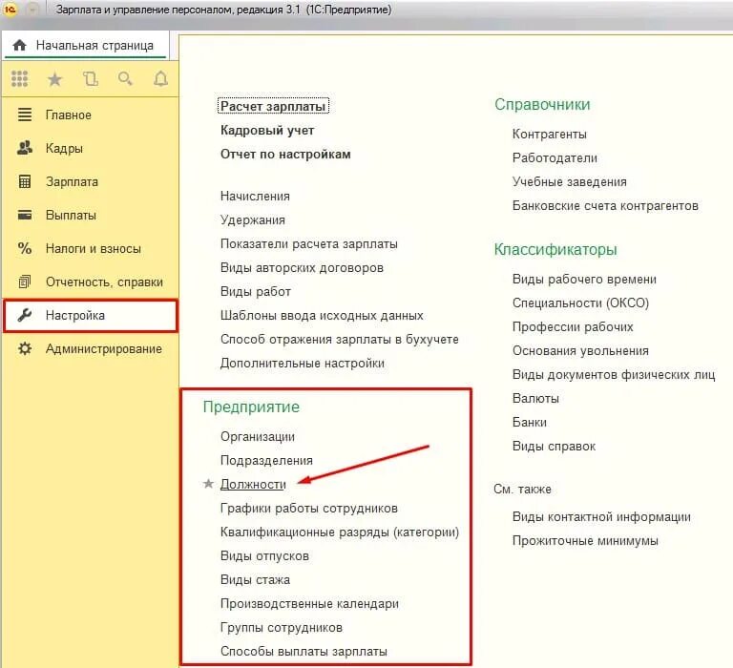733x668 pixels.
Task: Open Прожиточные минимумы
Action: pos(585,541)
